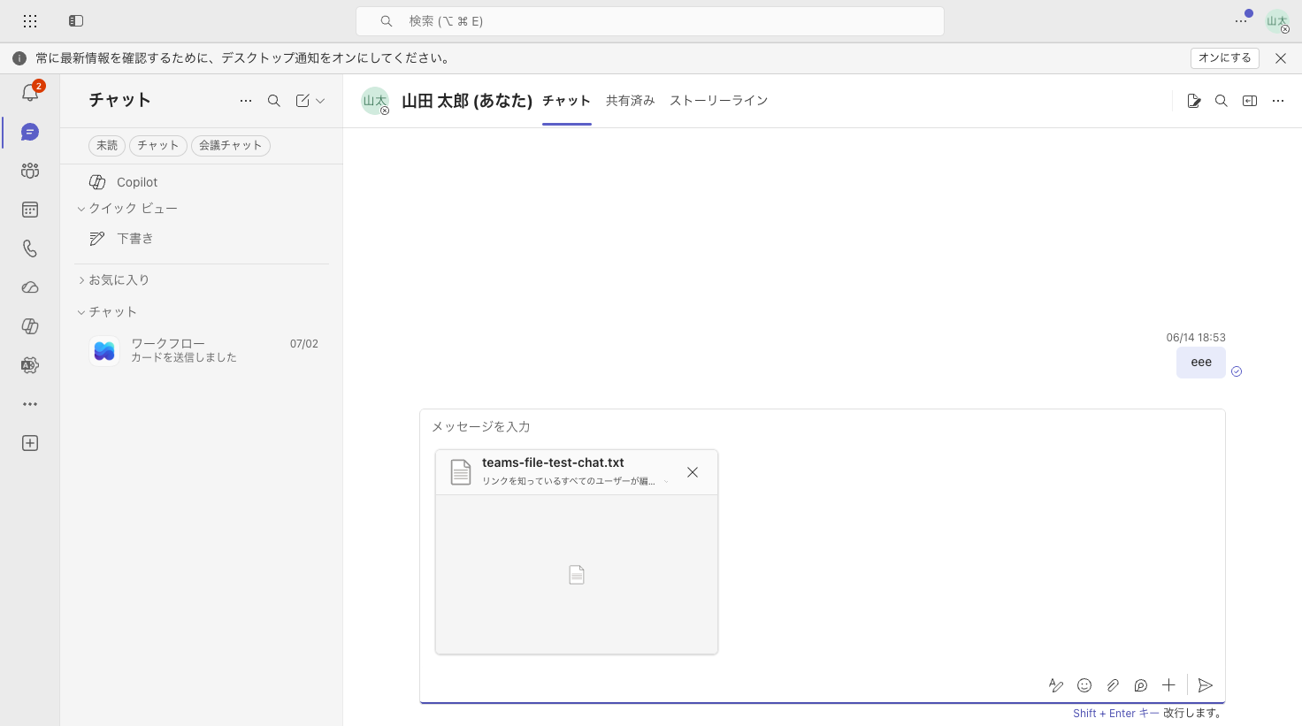1302x726 pixels.
Task: Open actions and apps plus icon
Action: coord(1169,685)
